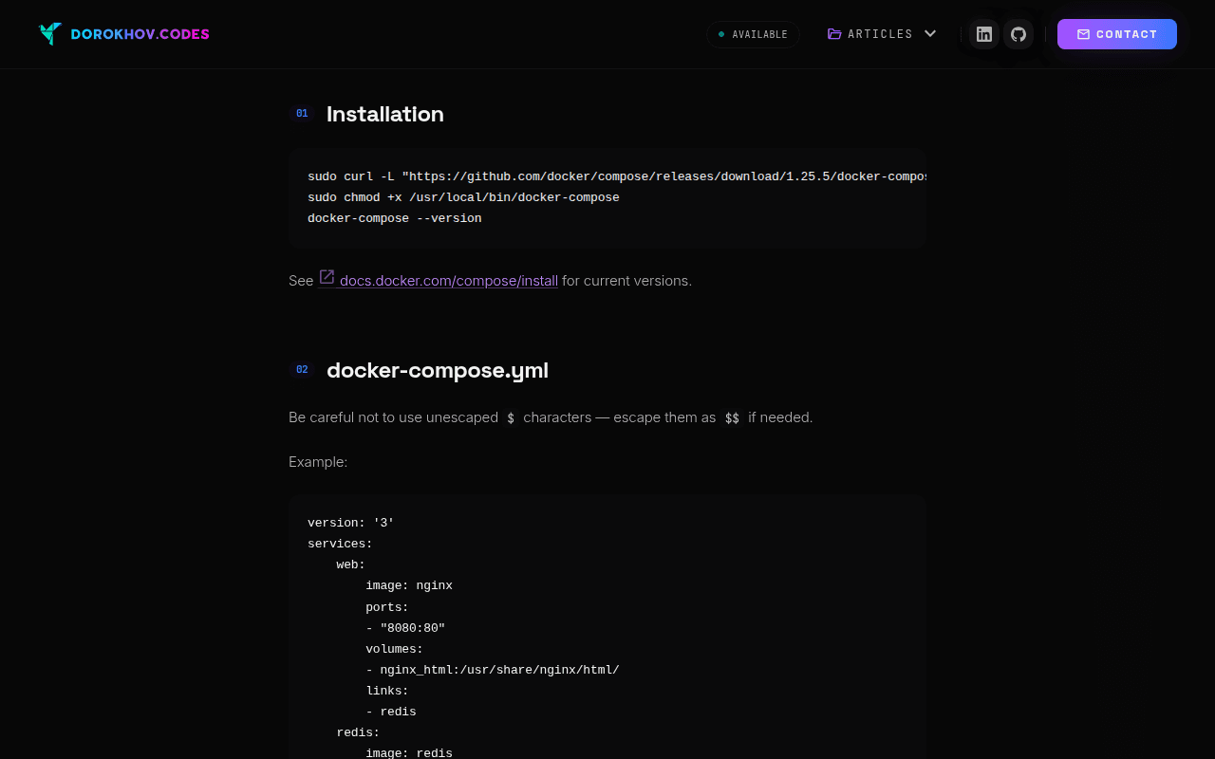
Task: Click the links: line in YAML
Action: tap(387, 691)
